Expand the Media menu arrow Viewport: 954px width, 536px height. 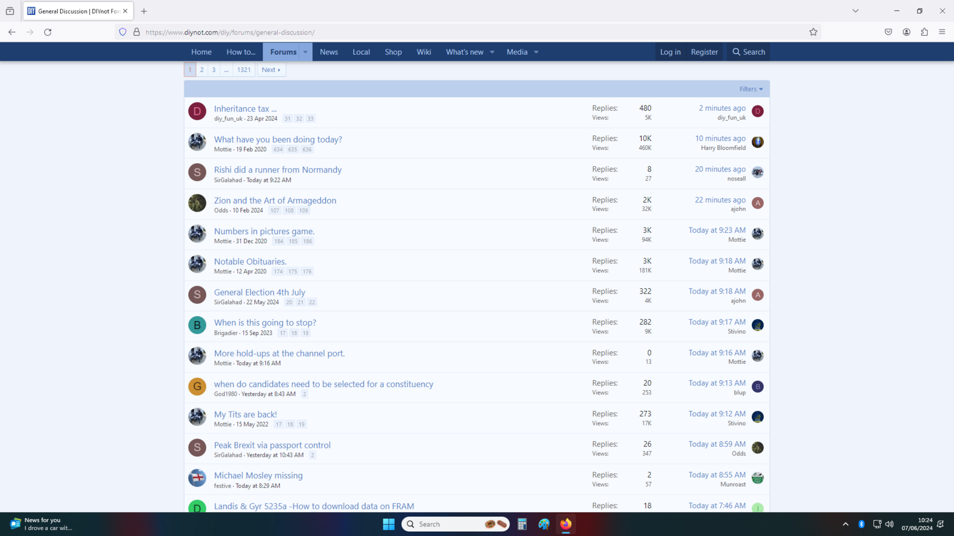pyautogui.click(x=536, y=52)
